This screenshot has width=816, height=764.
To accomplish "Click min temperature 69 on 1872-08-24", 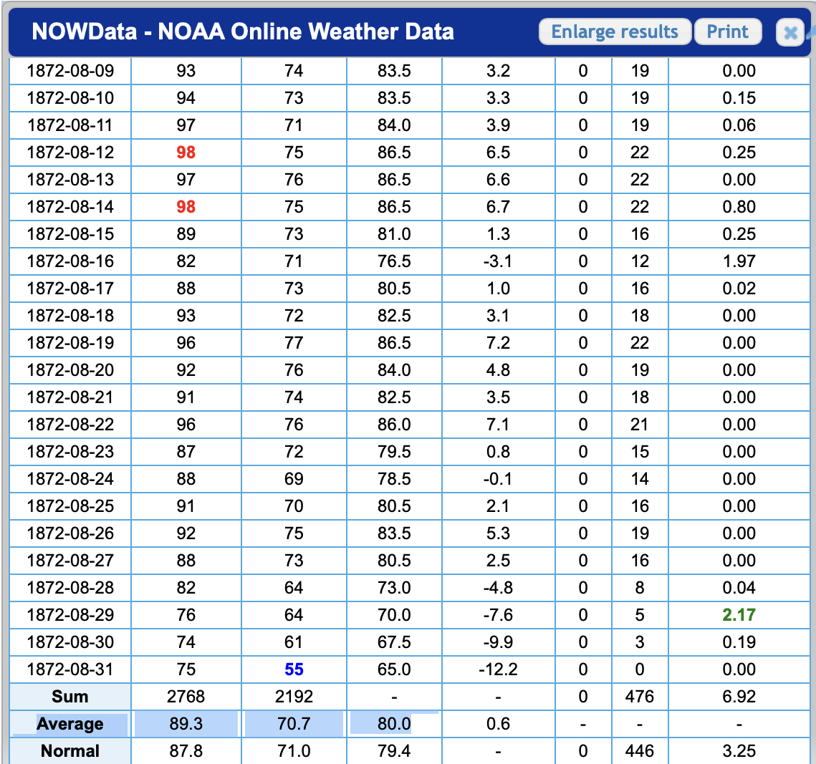I will 294,478.
